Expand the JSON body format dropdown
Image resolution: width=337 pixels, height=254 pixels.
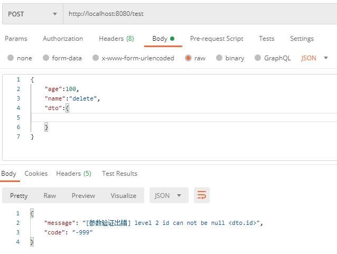coord(315,58)
